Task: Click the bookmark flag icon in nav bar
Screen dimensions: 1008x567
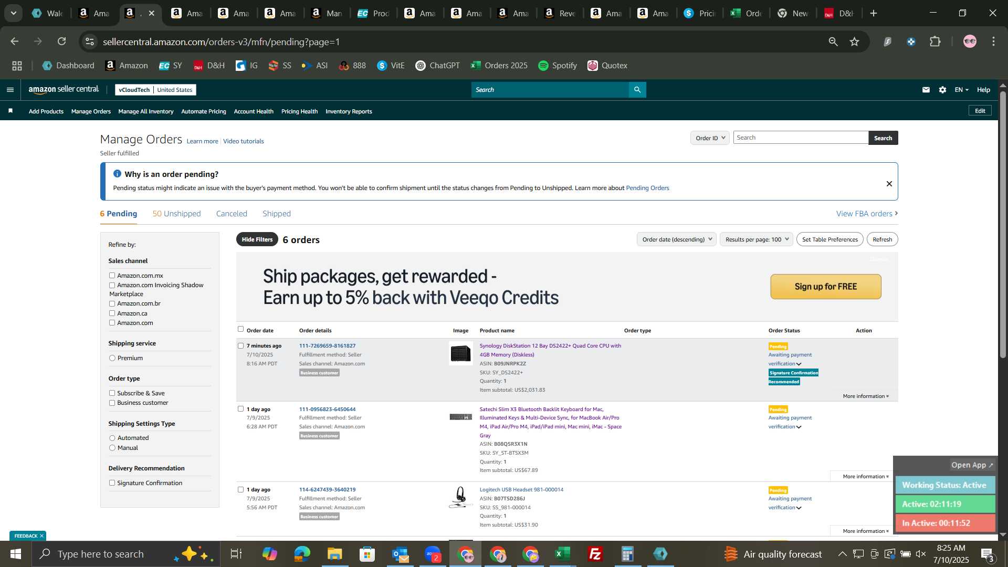Action: pos(10,111)
